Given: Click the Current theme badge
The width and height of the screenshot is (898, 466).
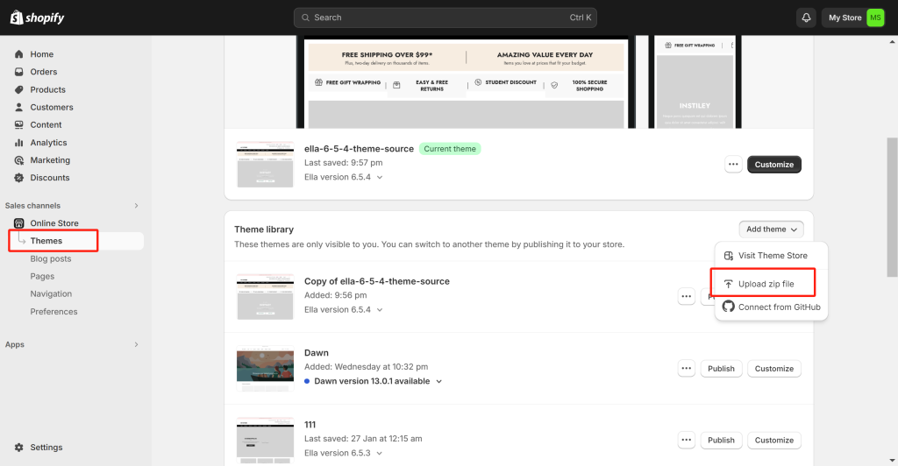Looking at the screenshot, I should click(450, 149).
